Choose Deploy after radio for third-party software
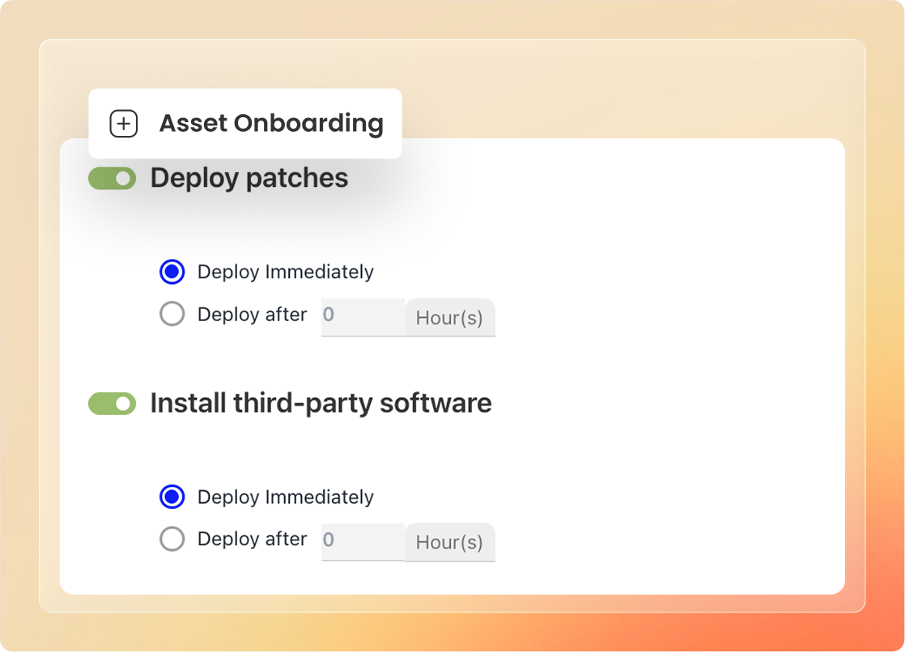 [172, 539]
